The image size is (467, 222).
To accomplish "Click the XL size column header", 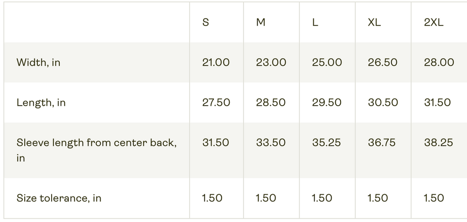I will (374, 22).
